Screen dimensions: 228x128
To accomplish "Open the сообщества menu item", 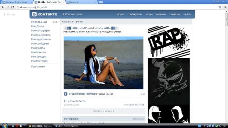I will click(135, 14).
